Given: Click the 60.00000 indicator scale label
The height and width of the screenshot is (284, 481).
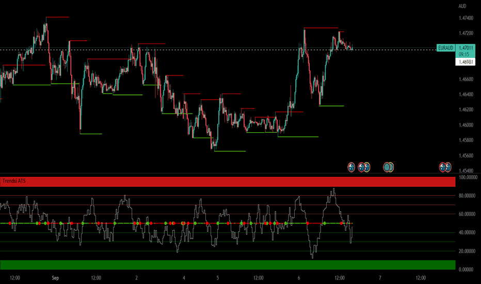Looking at the screenshot, I should (x=468, y=214).
